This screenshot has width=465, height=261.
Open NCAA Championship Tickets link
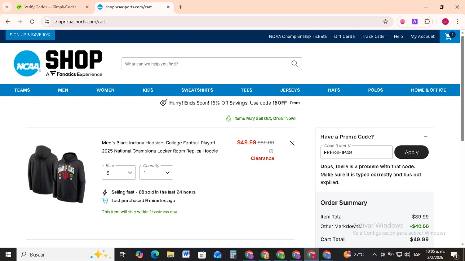pyautogui.click(x=298, y=37)
